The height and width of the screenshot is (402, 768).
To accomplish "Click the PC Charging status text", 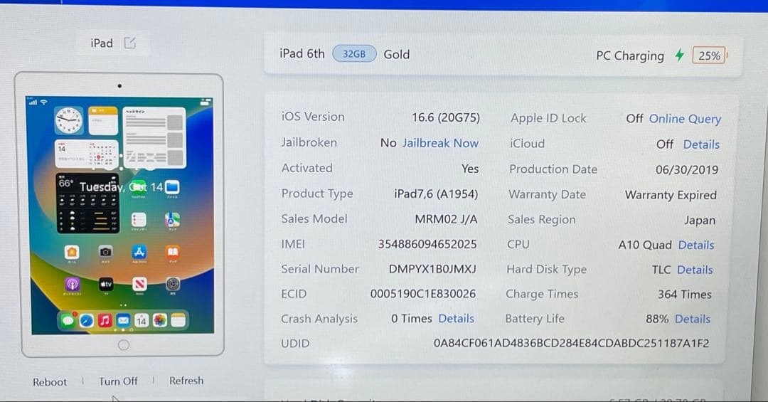I will (630, 56).
